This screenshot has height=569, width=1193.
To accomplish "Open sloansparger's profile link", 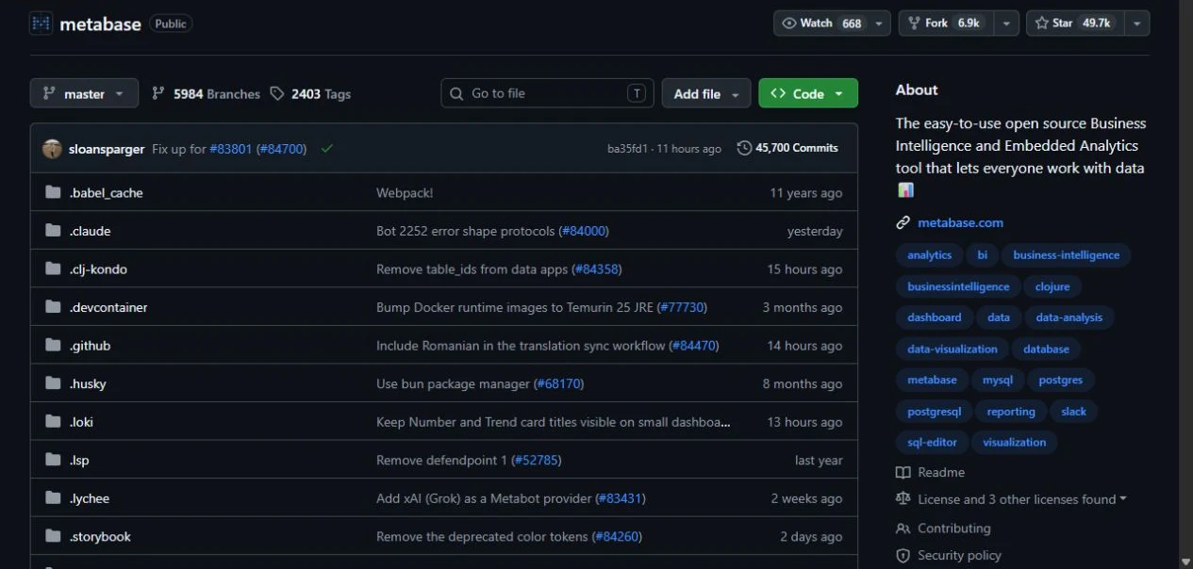I will click(x=107, y=149).
